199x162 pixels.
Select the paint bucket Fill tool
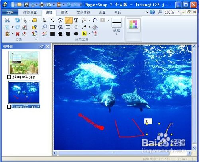[x=95, y=27]
